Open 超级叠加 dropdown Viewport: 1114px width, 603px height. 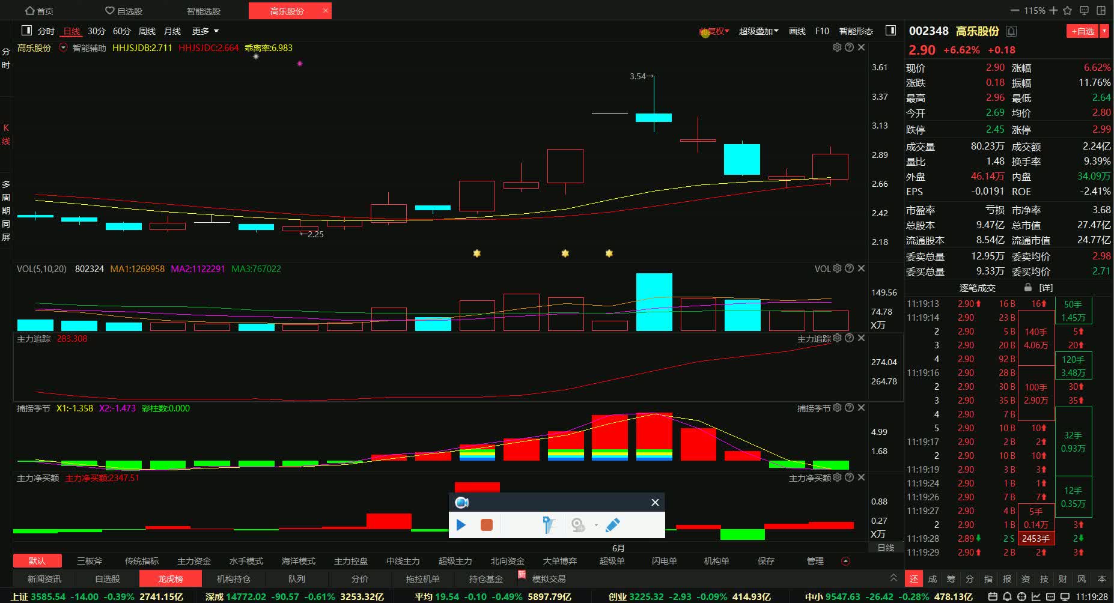pos(758,31)
